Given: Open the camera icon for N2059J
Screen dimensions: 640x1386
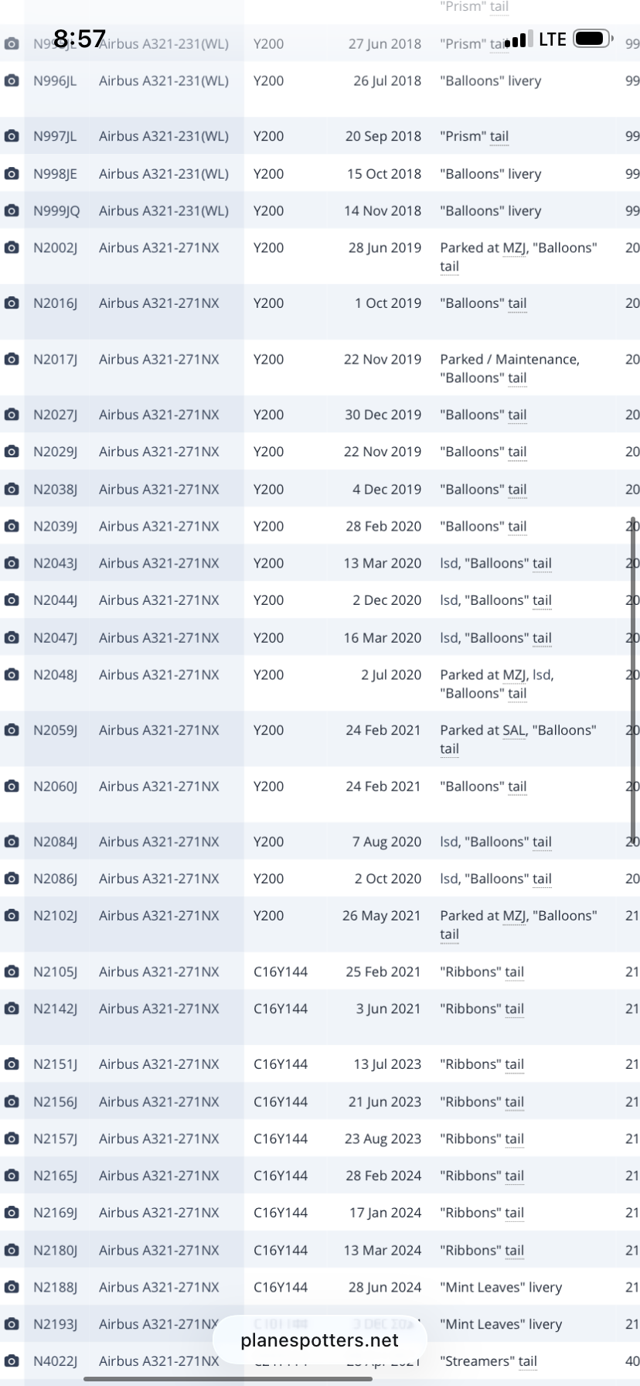Looking at the screenshot, I should tap(12, 730).
